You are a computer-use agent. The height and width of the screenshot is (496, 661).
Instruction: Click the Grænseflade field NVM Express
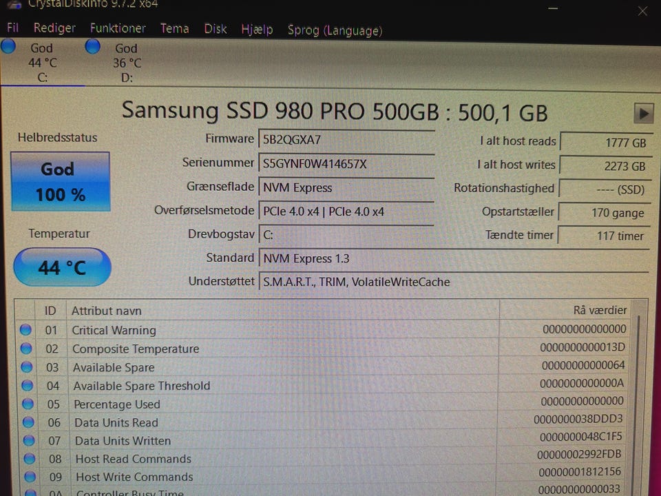click(x=346, y=187)
